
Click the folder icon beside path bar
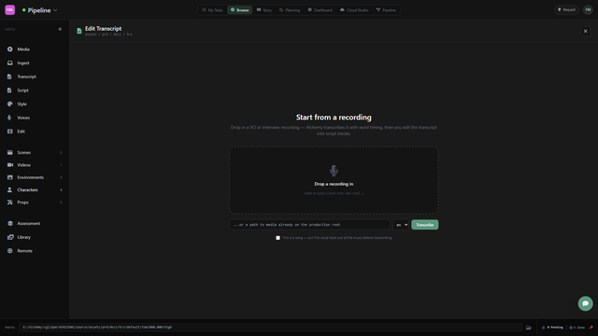point(529,328)
